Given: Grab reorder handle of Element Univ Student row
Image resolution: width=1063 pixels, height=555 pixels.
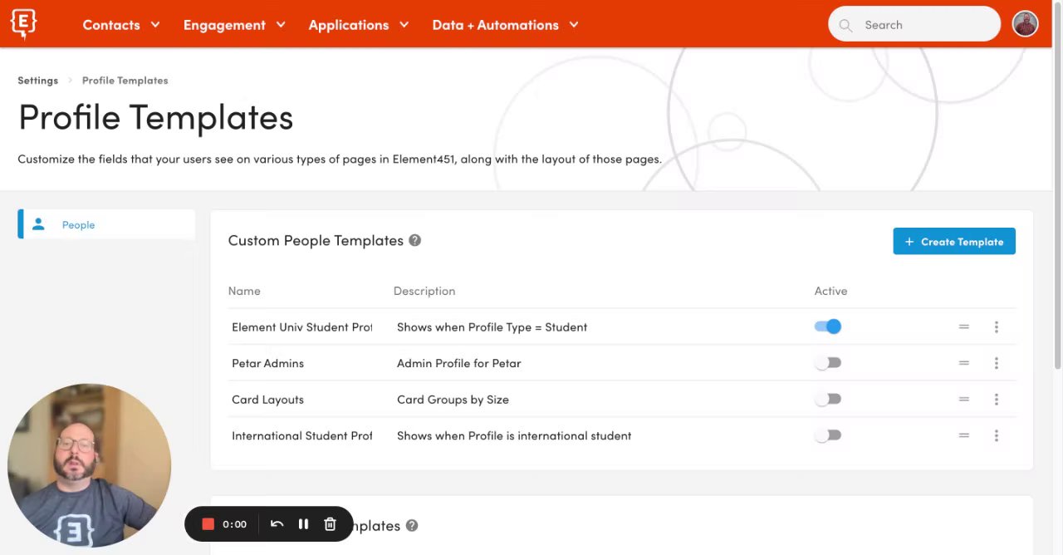Looking at the screenshot, I should click(x=964, y=327).
